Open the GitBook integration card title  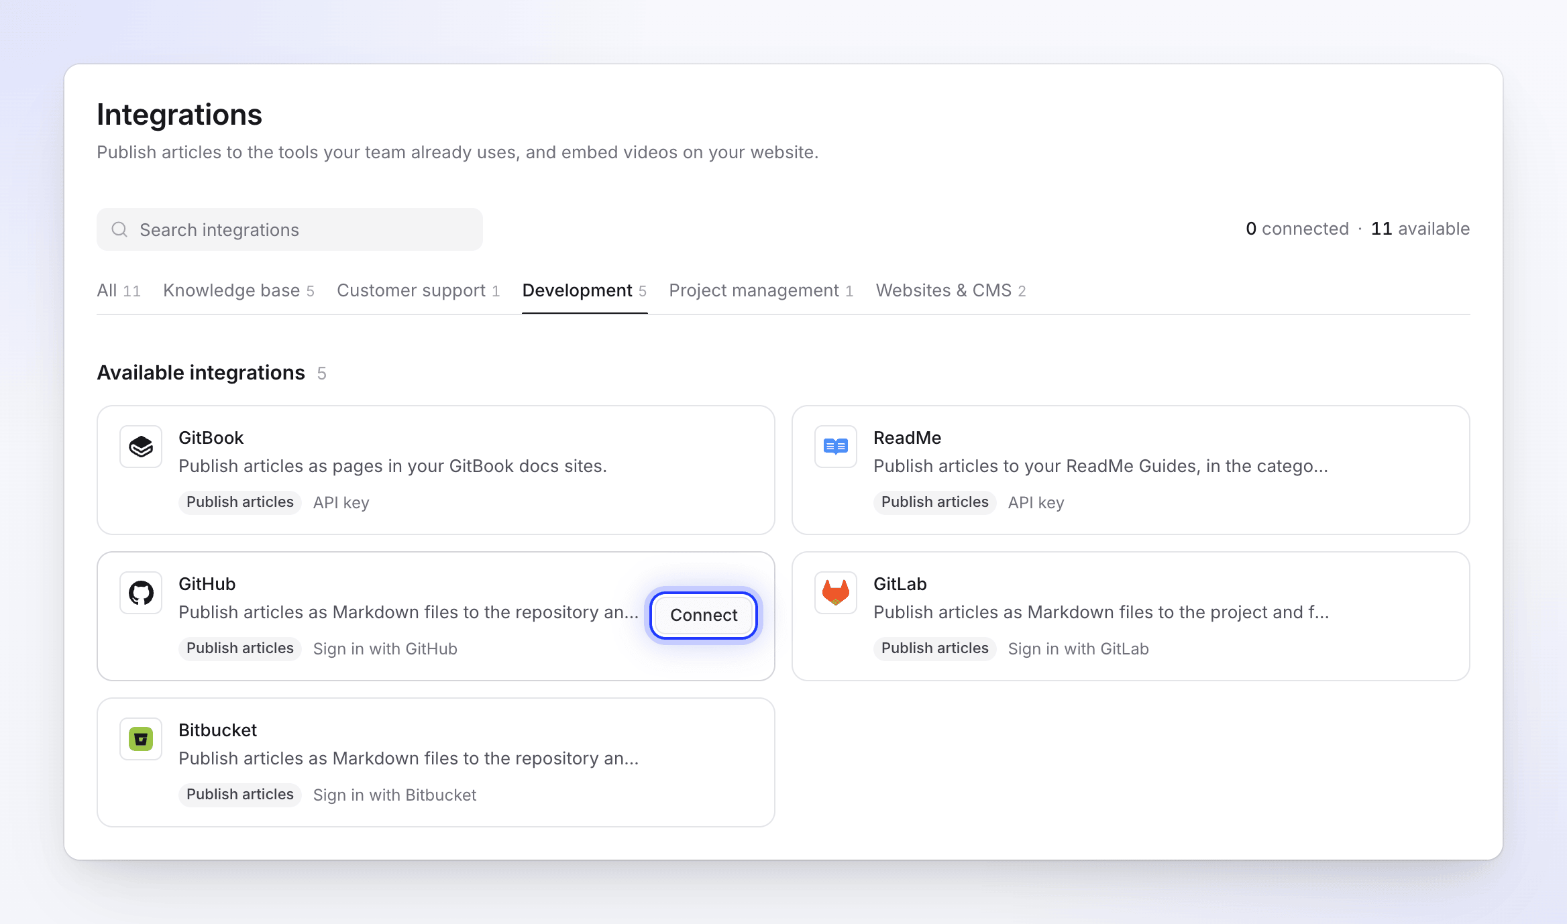pos(211,438)
